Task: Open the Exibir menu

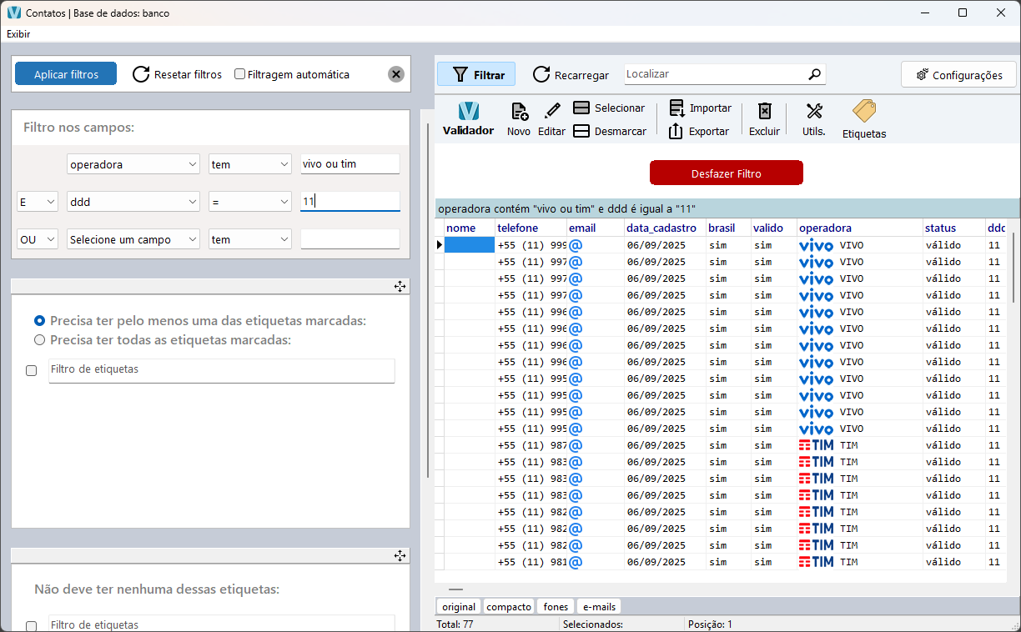Action: pos(18,34)
